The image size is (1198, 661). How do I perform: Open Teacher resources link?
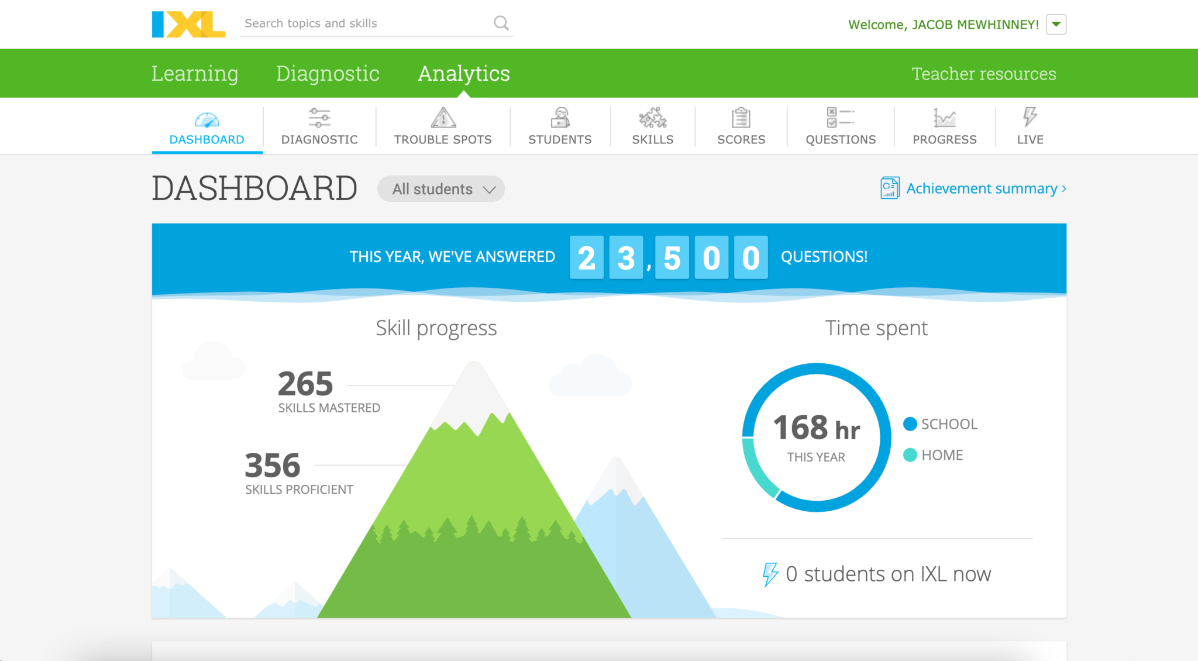[984, 74]
